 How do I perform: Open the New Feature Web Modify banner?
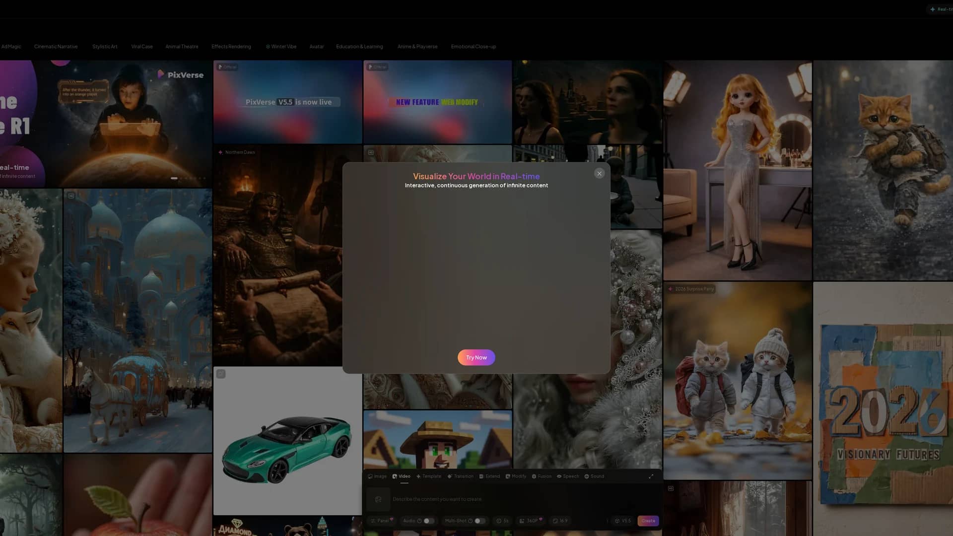coord(437,102)
